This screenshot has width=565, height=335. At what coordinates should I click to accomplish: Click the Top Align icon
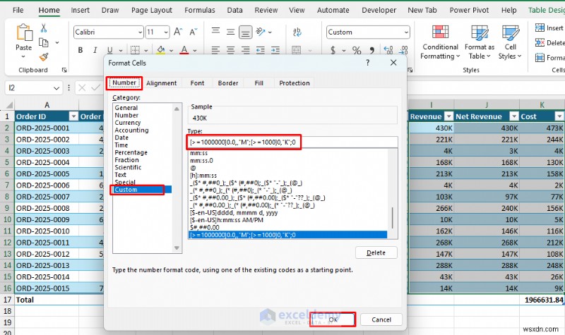click(215, 30)
